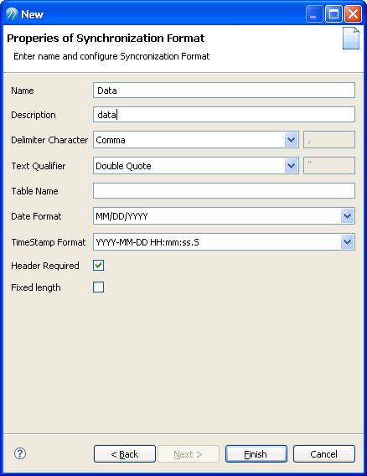The image size is (367, 476).
Task: Click the Finish button
Action: (256, 454)
